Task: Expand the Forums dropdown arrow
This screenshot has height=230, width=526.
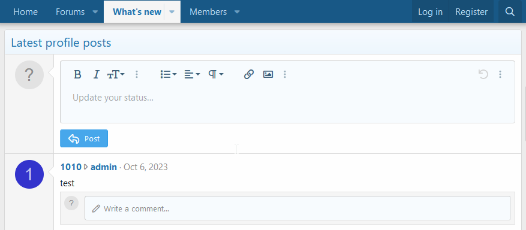Action: 95,12
